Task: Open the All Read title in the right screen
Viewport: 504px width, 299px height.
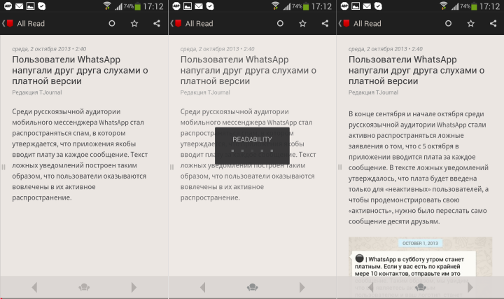Action: [x=367, y=24]
